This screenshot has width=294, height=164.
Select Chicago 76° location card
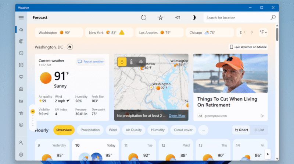[x=209, y=32]
